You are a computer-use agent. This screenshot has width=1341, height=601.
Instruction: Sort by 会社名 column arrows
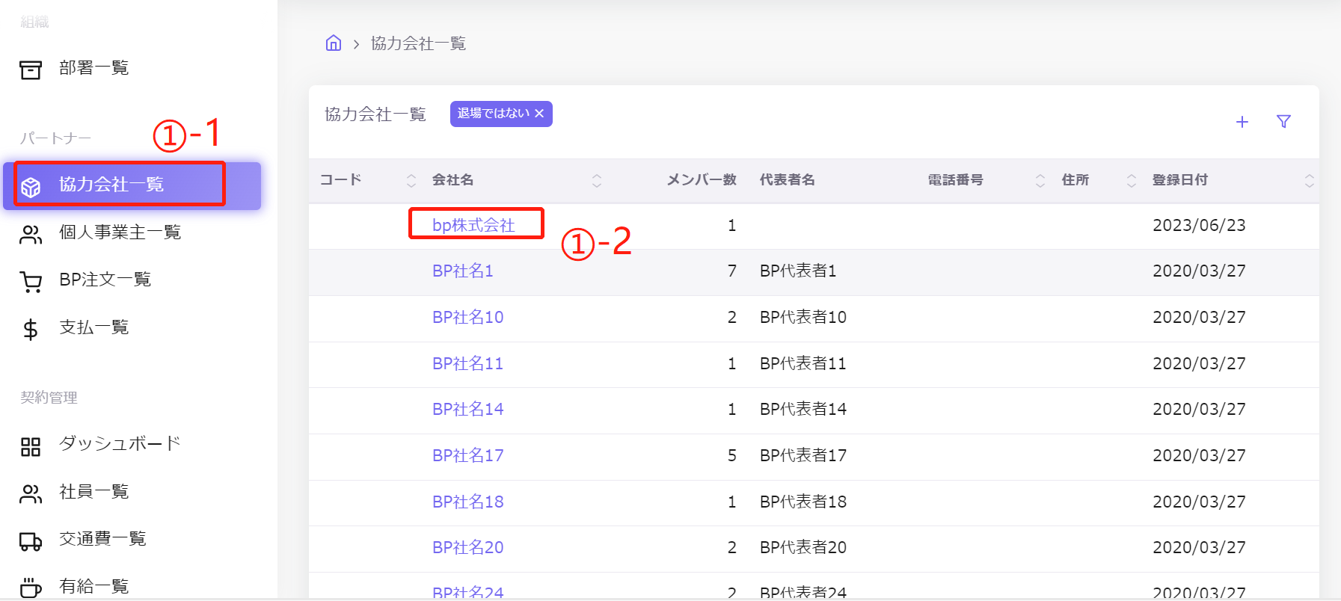597,180
